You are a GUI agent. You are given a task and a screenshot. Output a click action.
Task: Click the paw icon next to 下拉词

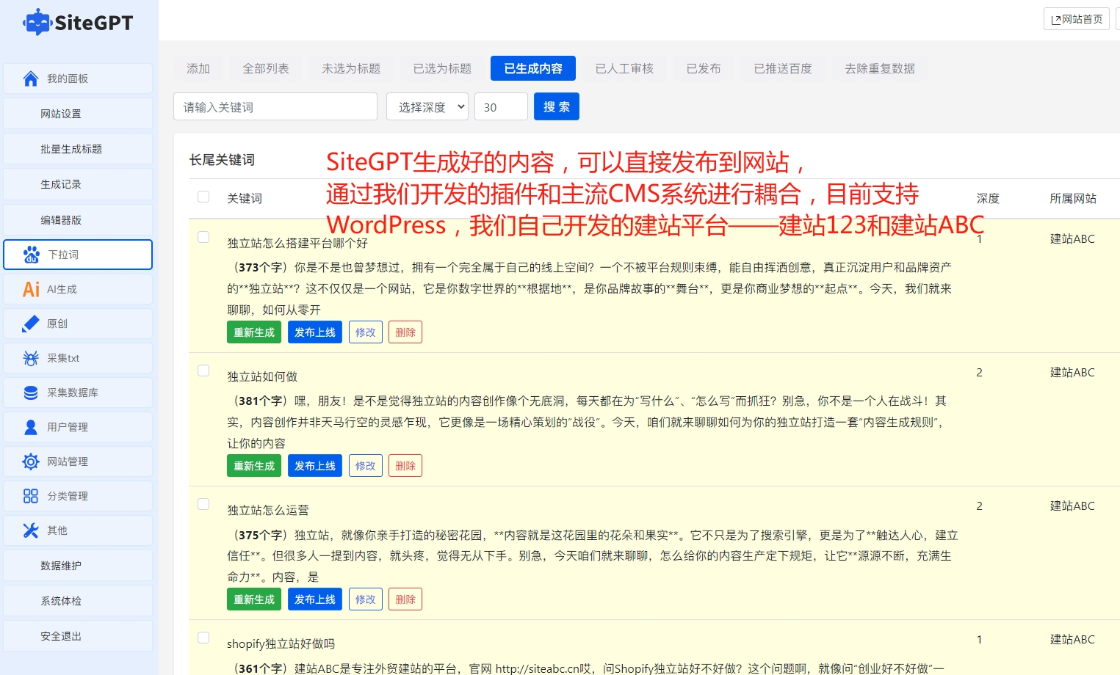click(x=32, y=255)
